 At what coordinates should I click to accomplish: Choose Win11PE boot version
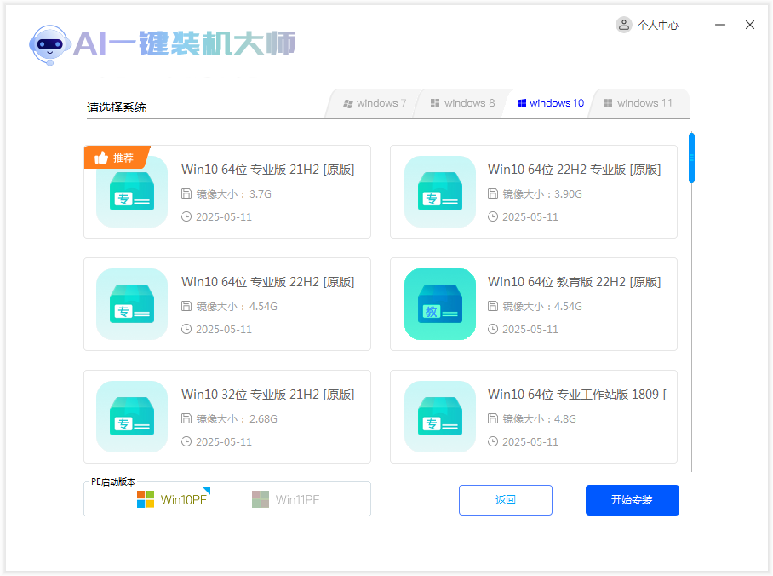pos(286,499)
